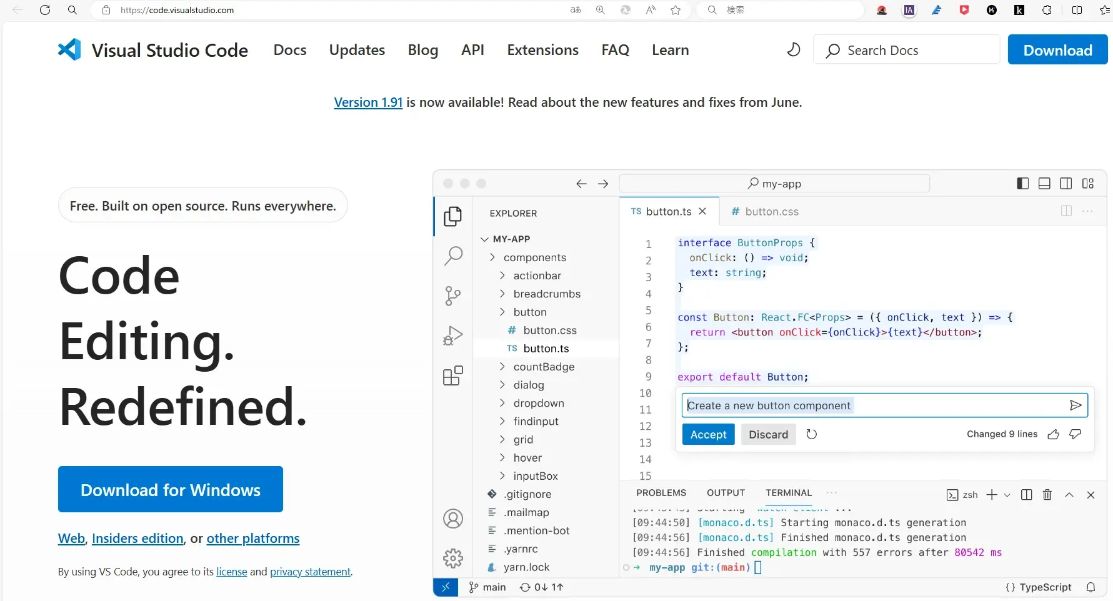1113x601 pixels.
Task: Click send arrow in chat input
Action: tap(1076, 405)
